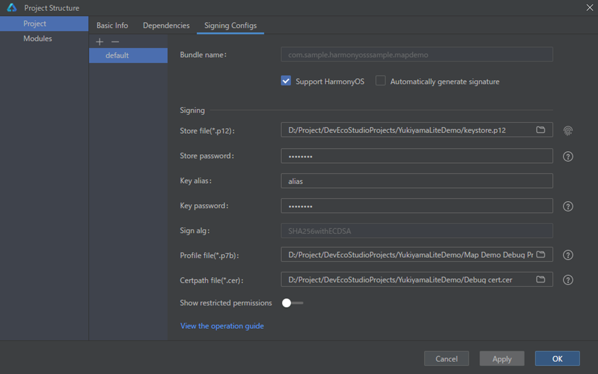The width and height of the screenshot is (598, 374).
Task: Browse for Certpath file with folder icon
Action: click(540, 279)
